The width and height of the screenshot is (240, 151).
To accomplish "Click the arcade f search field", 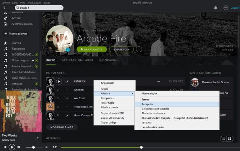I will tap(39, 8).
